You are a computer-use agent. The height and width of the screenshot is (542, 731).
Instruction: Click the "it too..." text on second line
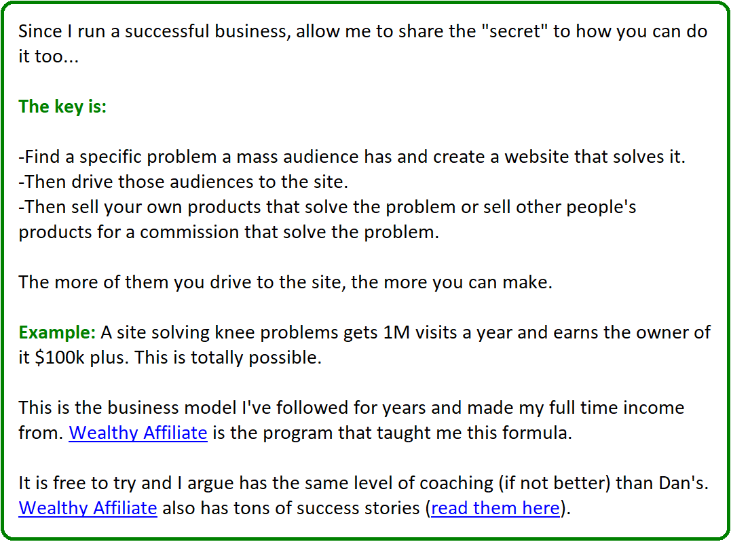48,56
